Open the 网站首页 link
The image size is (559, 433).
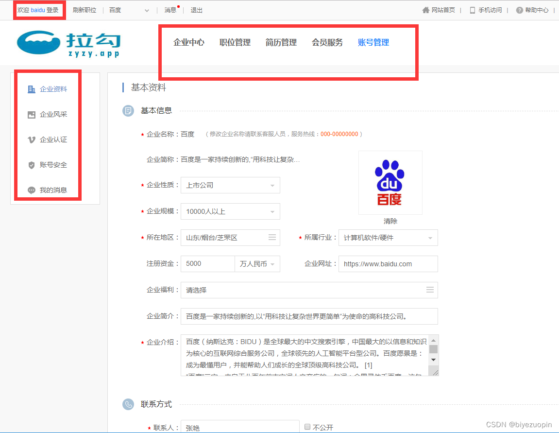443,10
